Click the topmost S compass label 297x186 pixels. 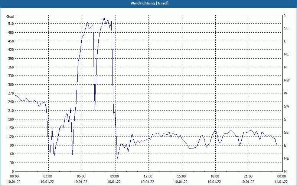(285, 15)
